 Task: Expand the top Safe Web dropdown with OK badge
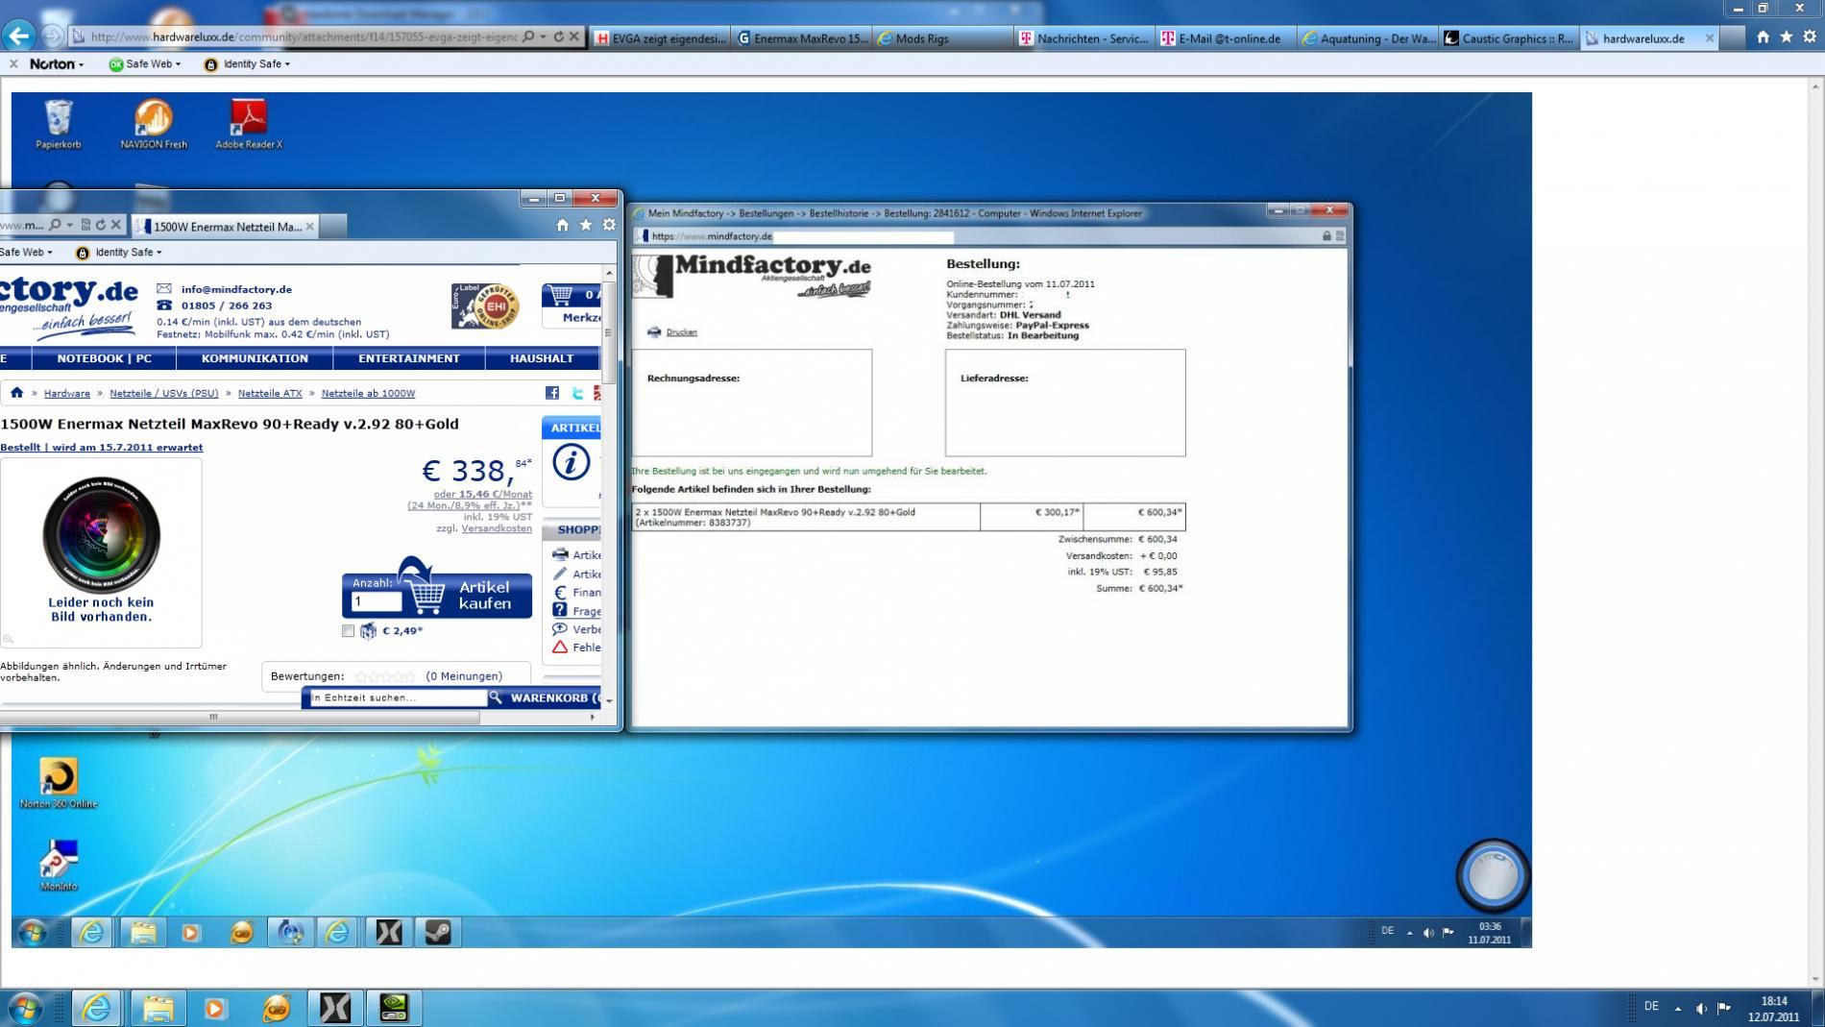pos(145,63)
